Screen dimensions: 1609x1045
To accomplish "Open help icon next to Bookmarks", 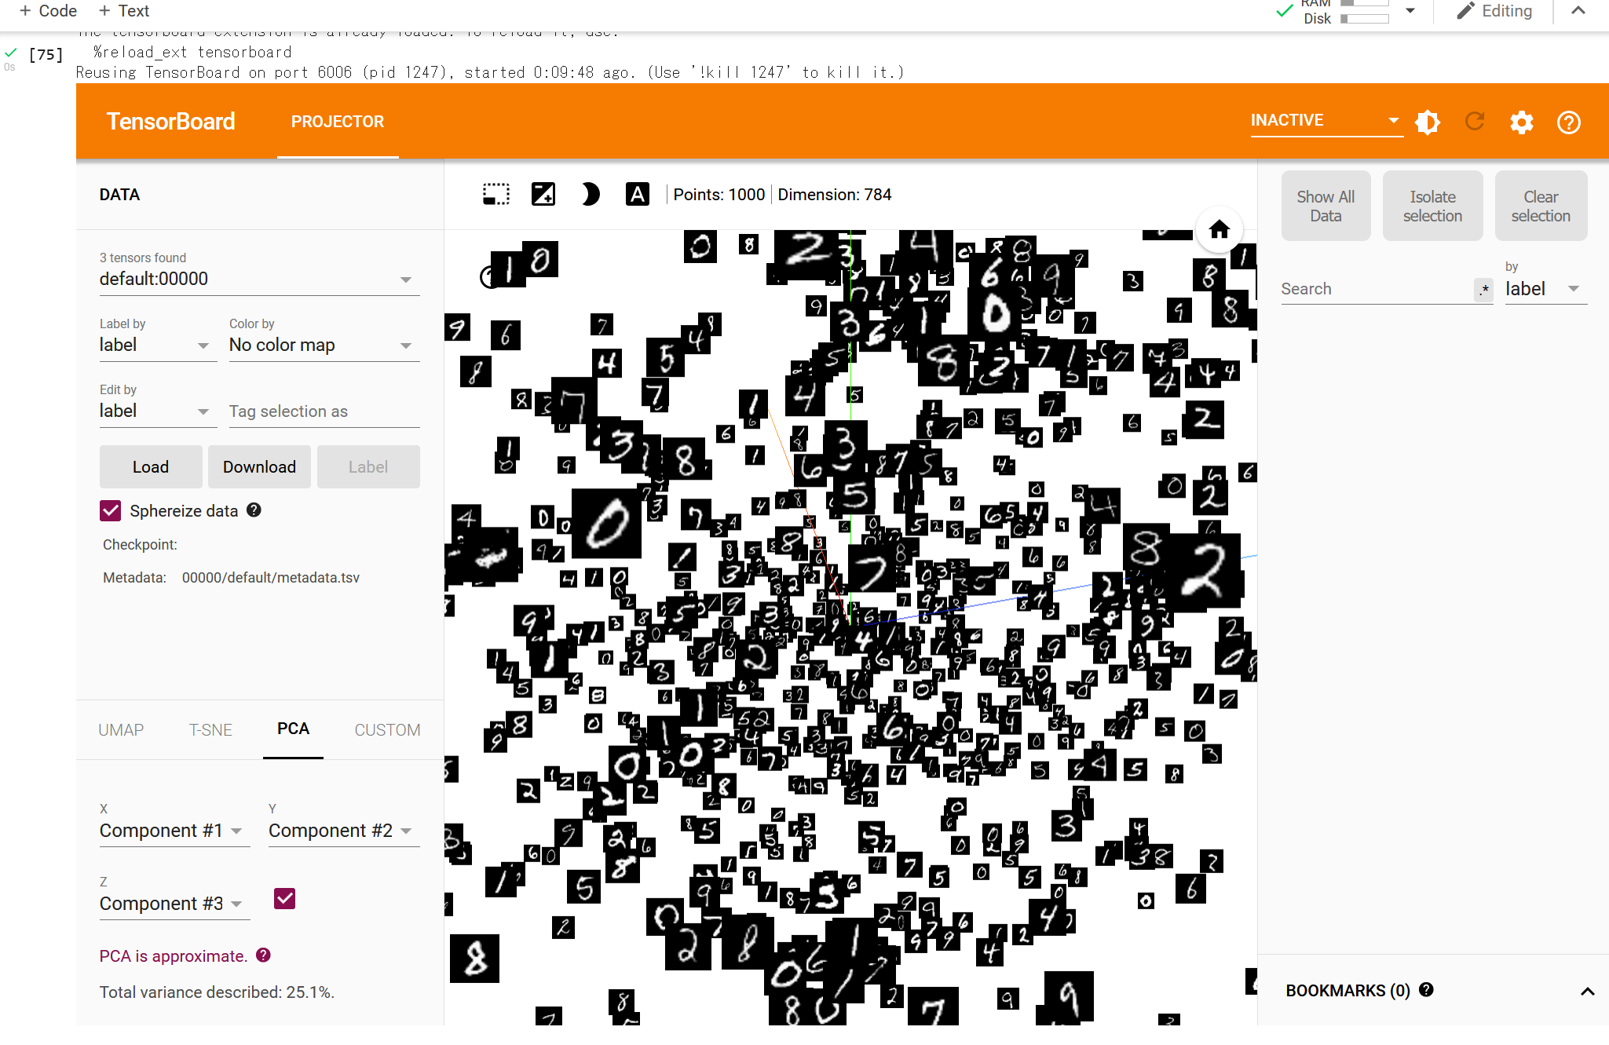I will coord(1426,989).
